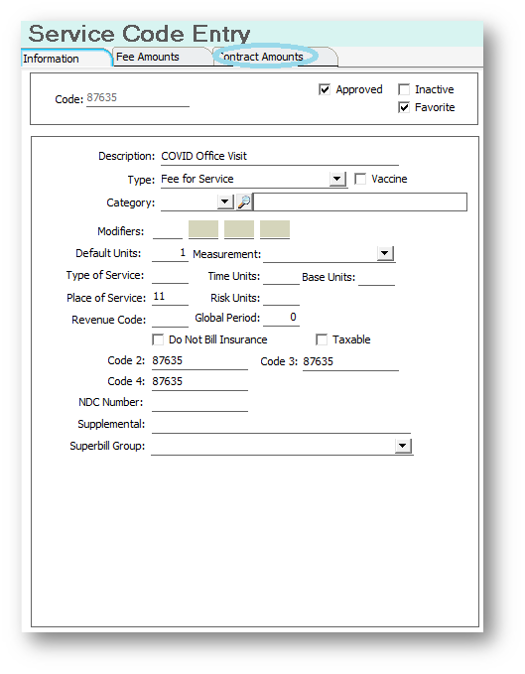Open the Fee Amounts tab
The width and height of the screenshot is (525, 674).
(163, 57)
